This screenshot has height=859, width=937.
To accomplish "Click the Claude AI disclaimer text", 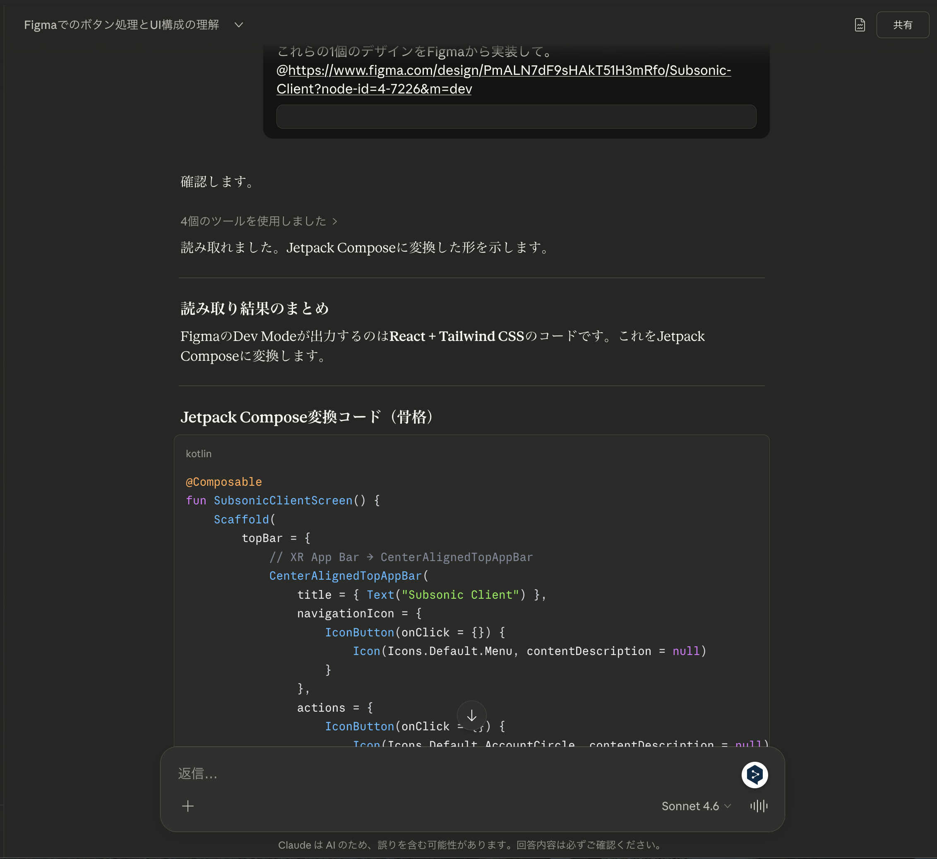I will [x=471, y=845].
